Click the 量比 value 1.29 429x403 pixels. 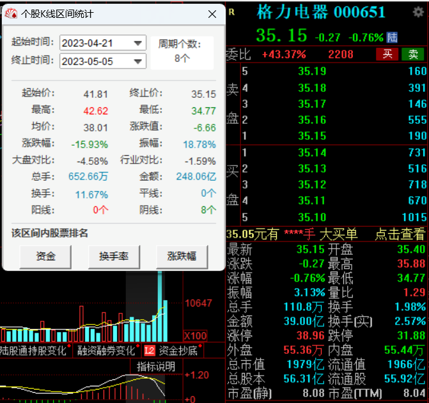pyautogui.click(x=414, y=293)
